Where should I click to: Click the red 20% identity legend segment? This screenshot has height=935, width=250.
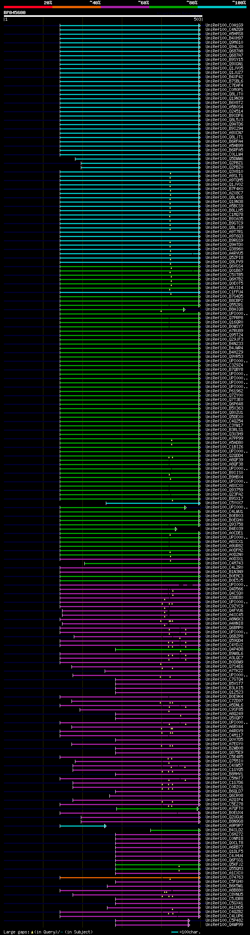click(x=28, y=7)
